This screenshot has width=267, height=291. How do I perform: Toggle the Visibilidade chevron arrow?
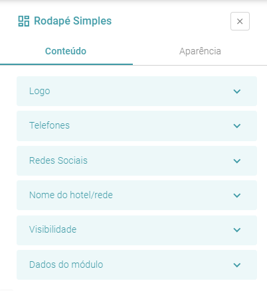tap(237, 230)
